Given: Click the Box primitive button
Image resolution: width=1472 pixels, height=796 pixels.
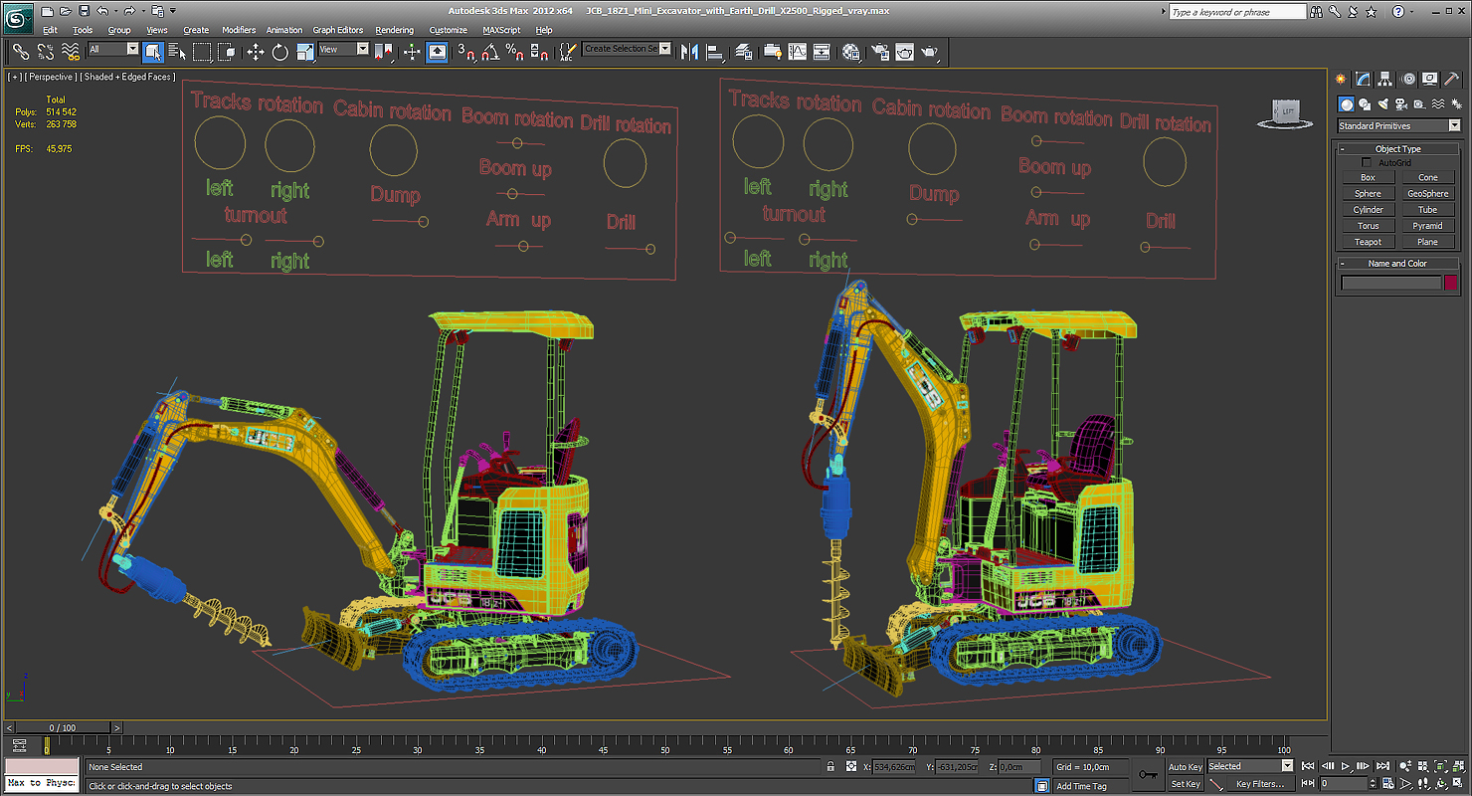Looking at the screenshot, I should pyautogui.click(x=1368, y=178).
